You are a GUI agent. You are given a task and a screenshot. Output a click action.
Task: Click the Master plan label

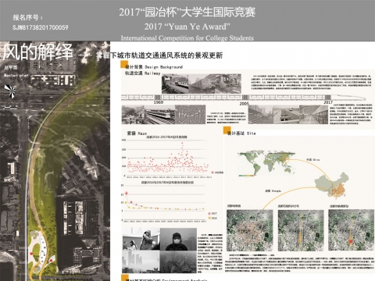[16, 76]
